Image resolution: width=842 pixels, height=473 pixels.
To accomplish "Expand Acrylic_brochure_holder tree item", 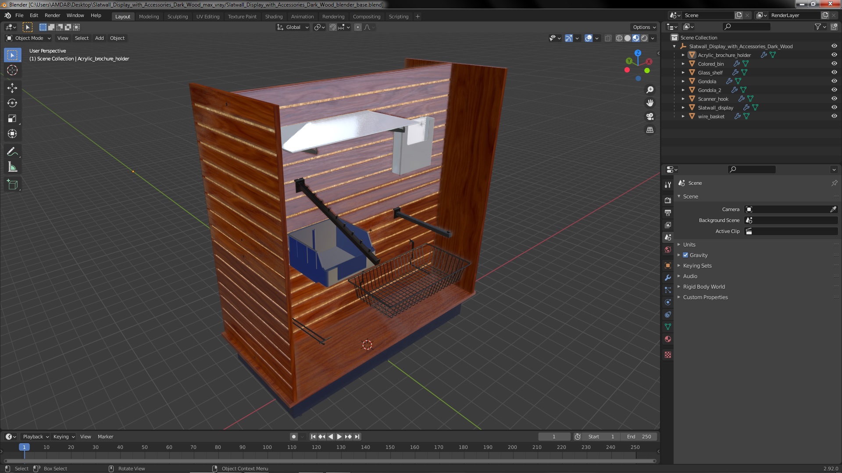I will [x=683, y=55].
